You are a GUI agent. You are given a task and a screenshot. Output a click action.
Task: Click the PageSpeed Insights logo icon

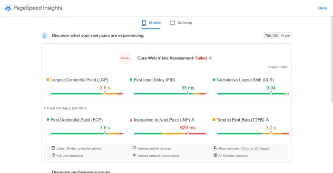8,8
